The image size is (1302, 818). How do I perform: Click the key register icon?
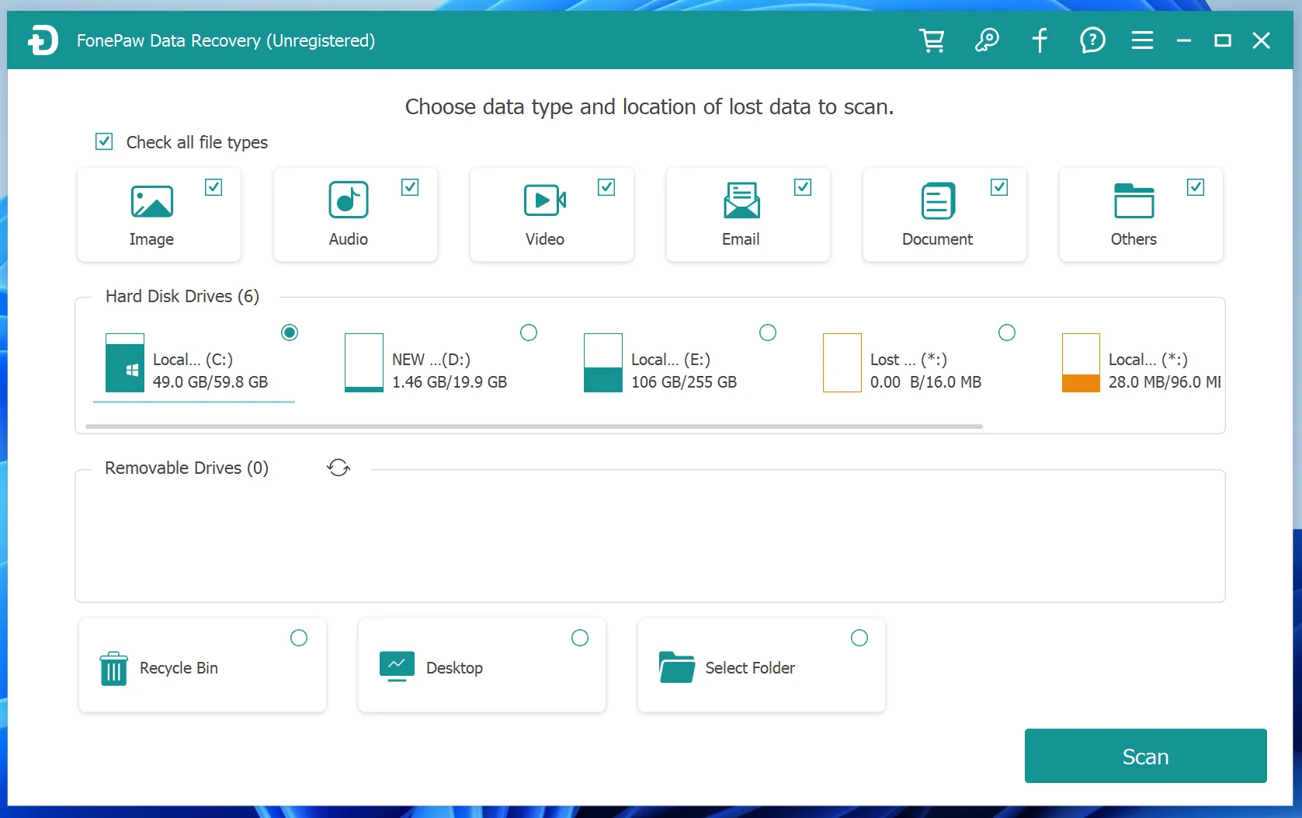click(x=986, y=40)
